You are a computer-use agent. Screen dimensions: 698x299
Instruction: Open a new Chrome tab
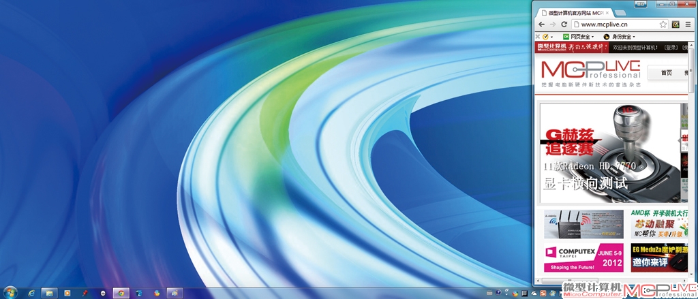[x=620, y=13]
